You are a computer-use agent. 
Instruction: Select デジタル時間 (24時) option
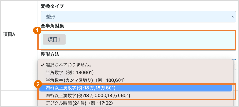(x=135, y=103)
